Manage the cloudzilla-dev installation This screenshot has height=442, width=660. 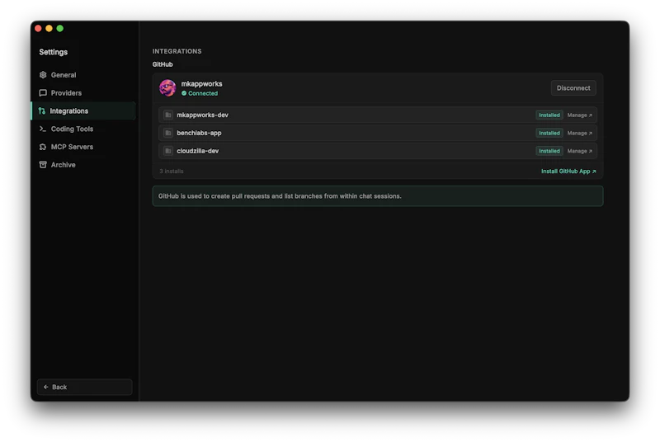point(580,151)
